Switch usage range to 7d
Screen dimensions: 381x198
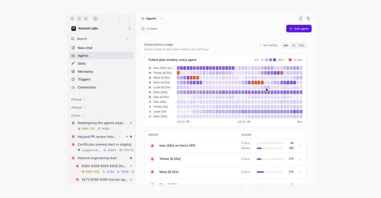(x=293, y=45)
